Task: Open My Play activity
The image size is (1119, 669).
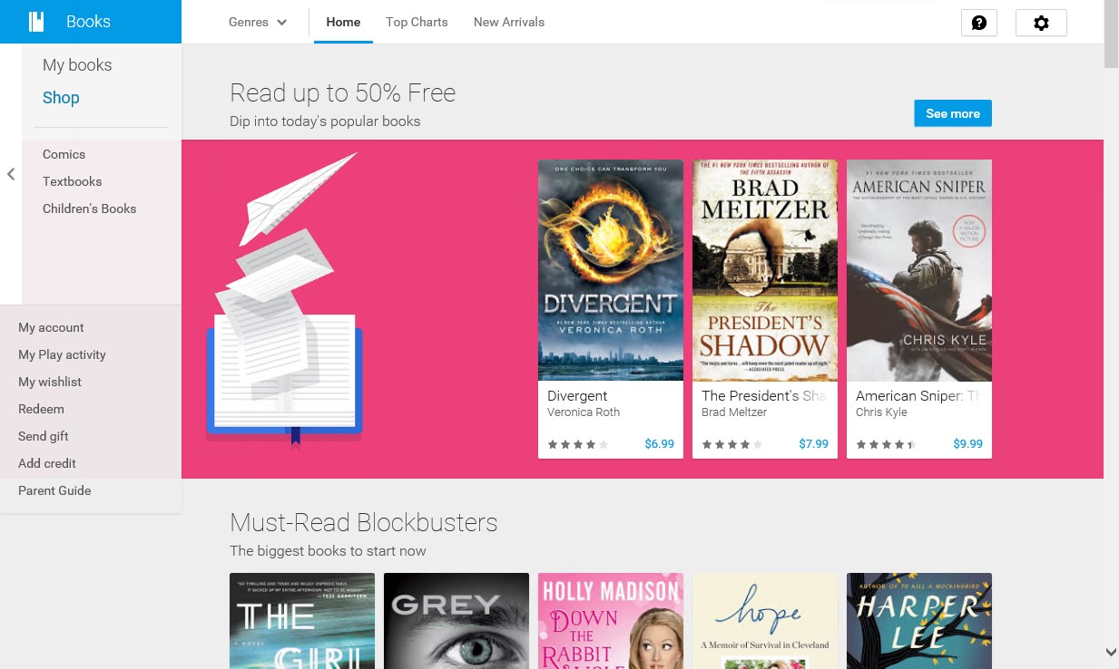Action: 62,354
